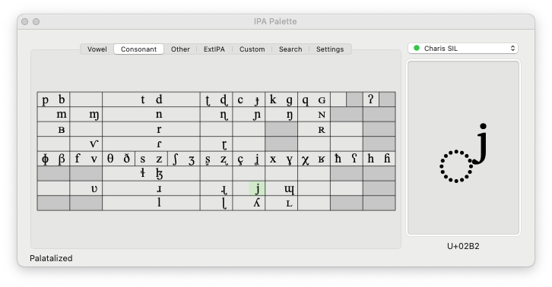The image size is (552, 287).
Task: Pick the uvular fricative χ
Action: [305, 159]
